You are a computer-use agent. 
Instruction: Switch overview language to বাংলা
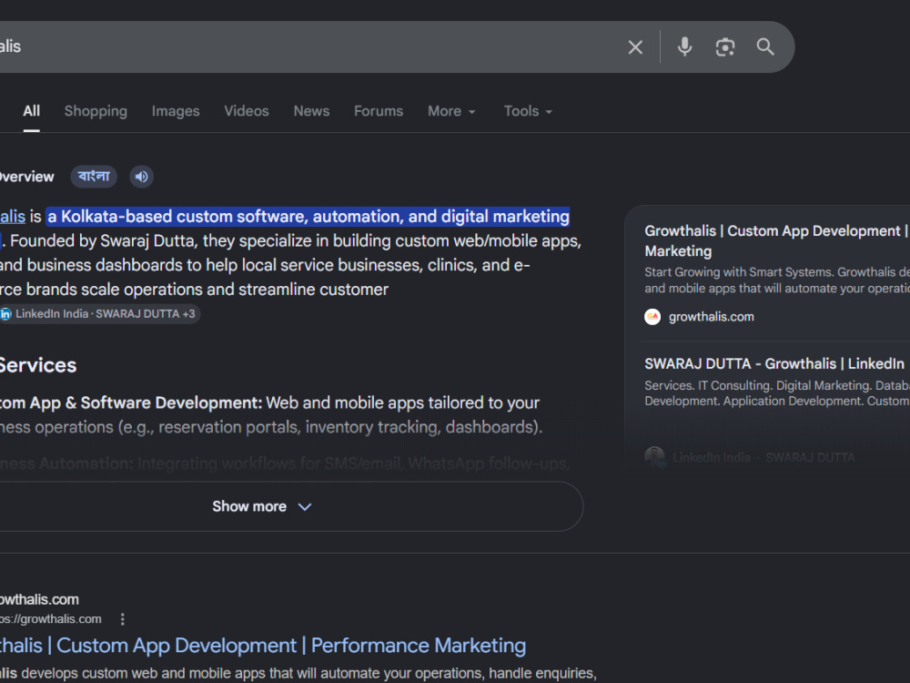tap(94, 176)
